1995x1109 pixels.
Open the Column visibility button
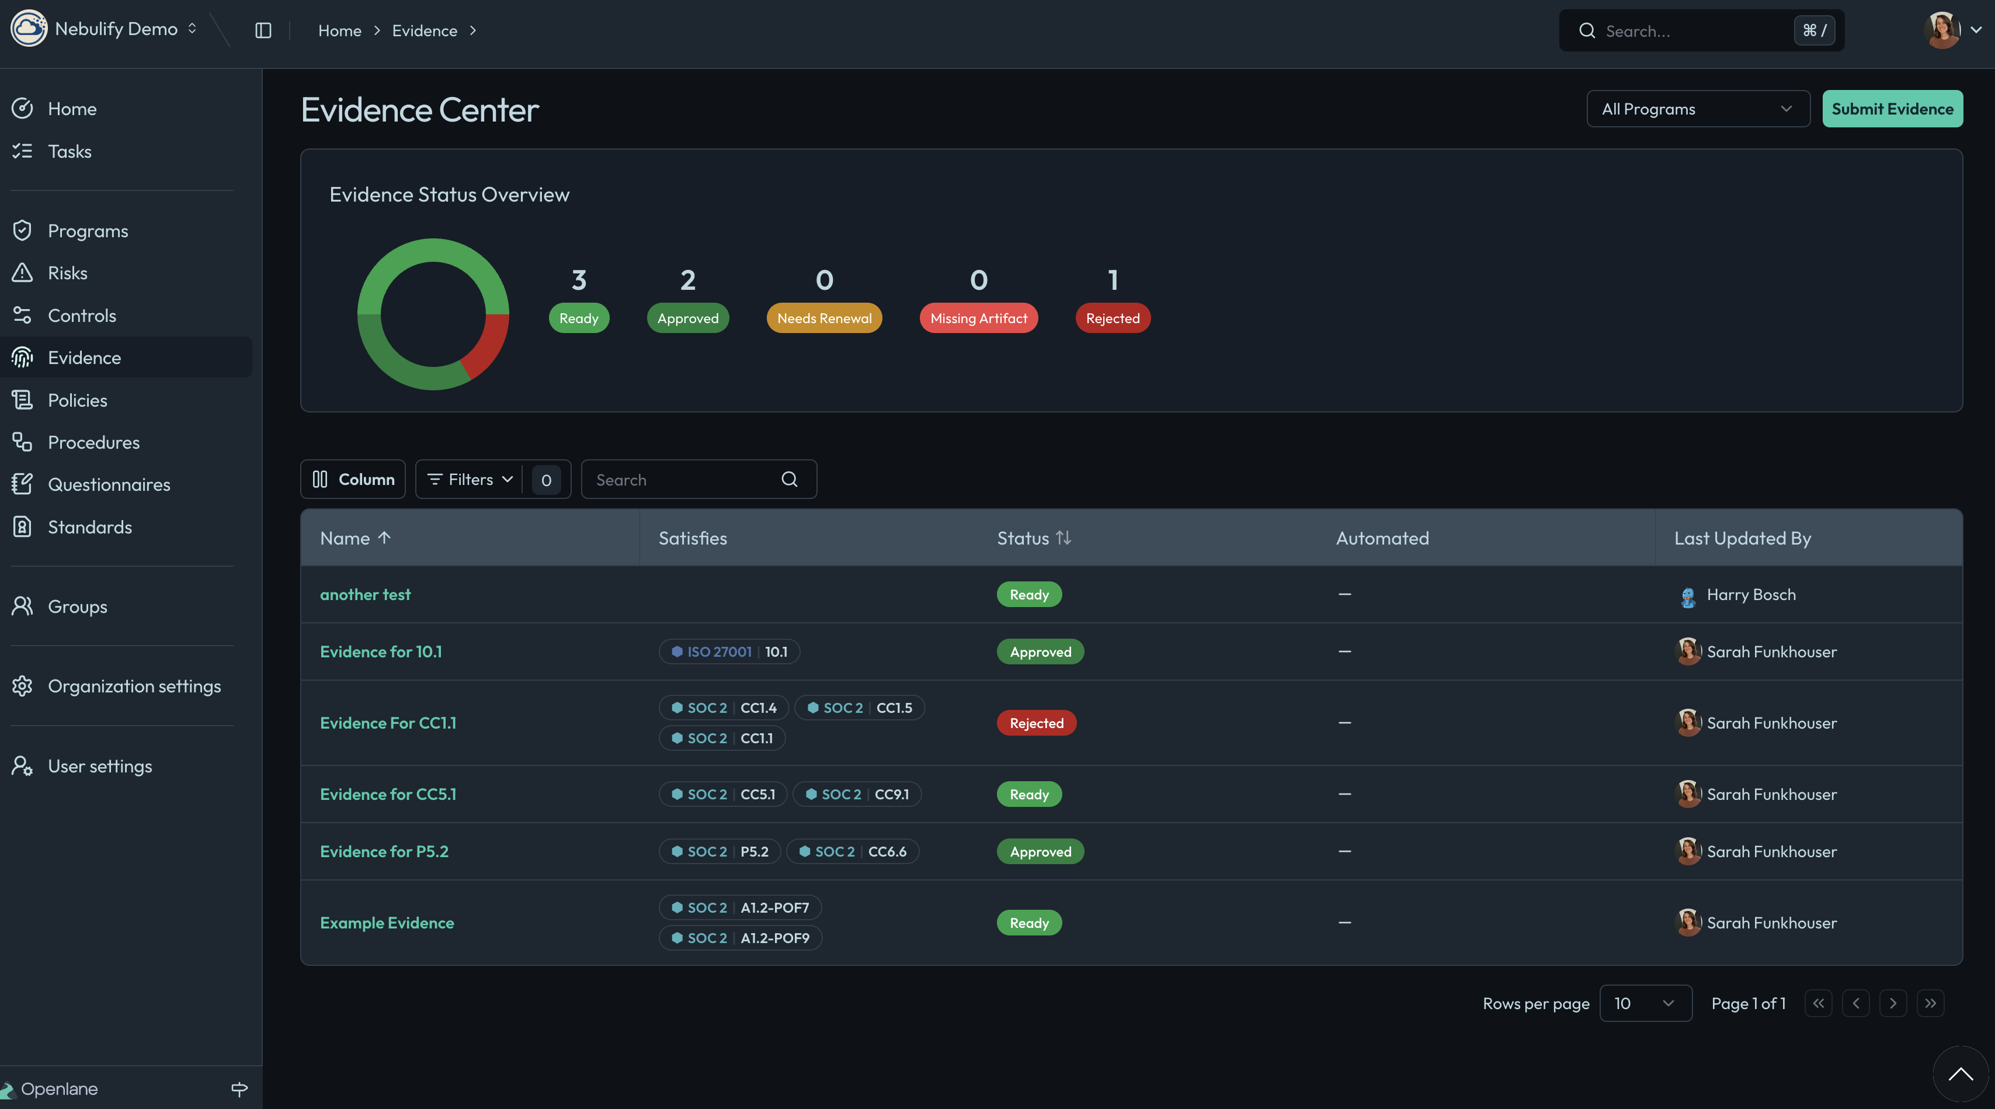click(x=353, y=480)
